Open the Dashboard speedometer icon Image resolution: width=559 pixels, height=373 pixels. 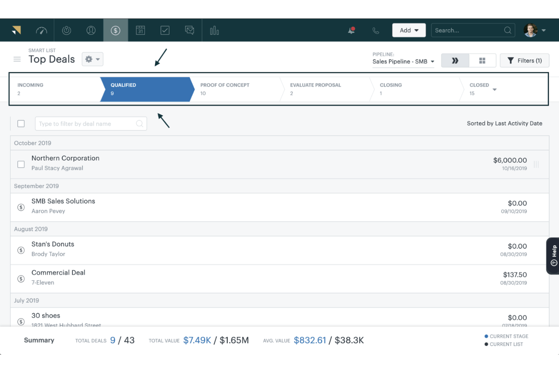point(42,30)
